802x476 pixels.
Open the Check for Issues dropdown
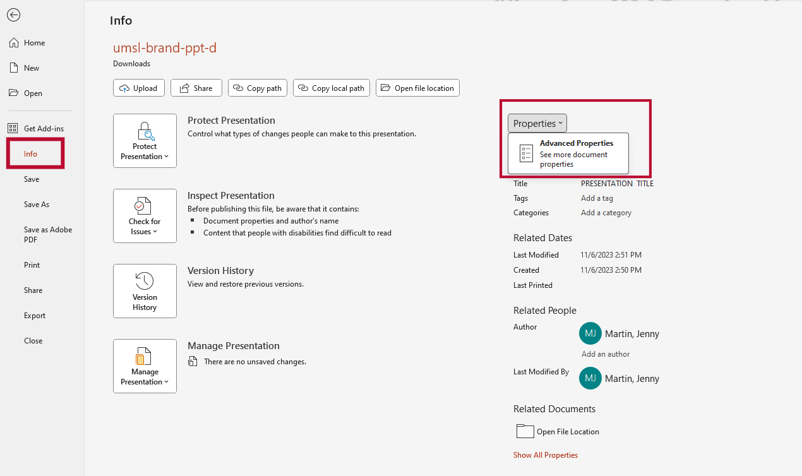(145, 216)
